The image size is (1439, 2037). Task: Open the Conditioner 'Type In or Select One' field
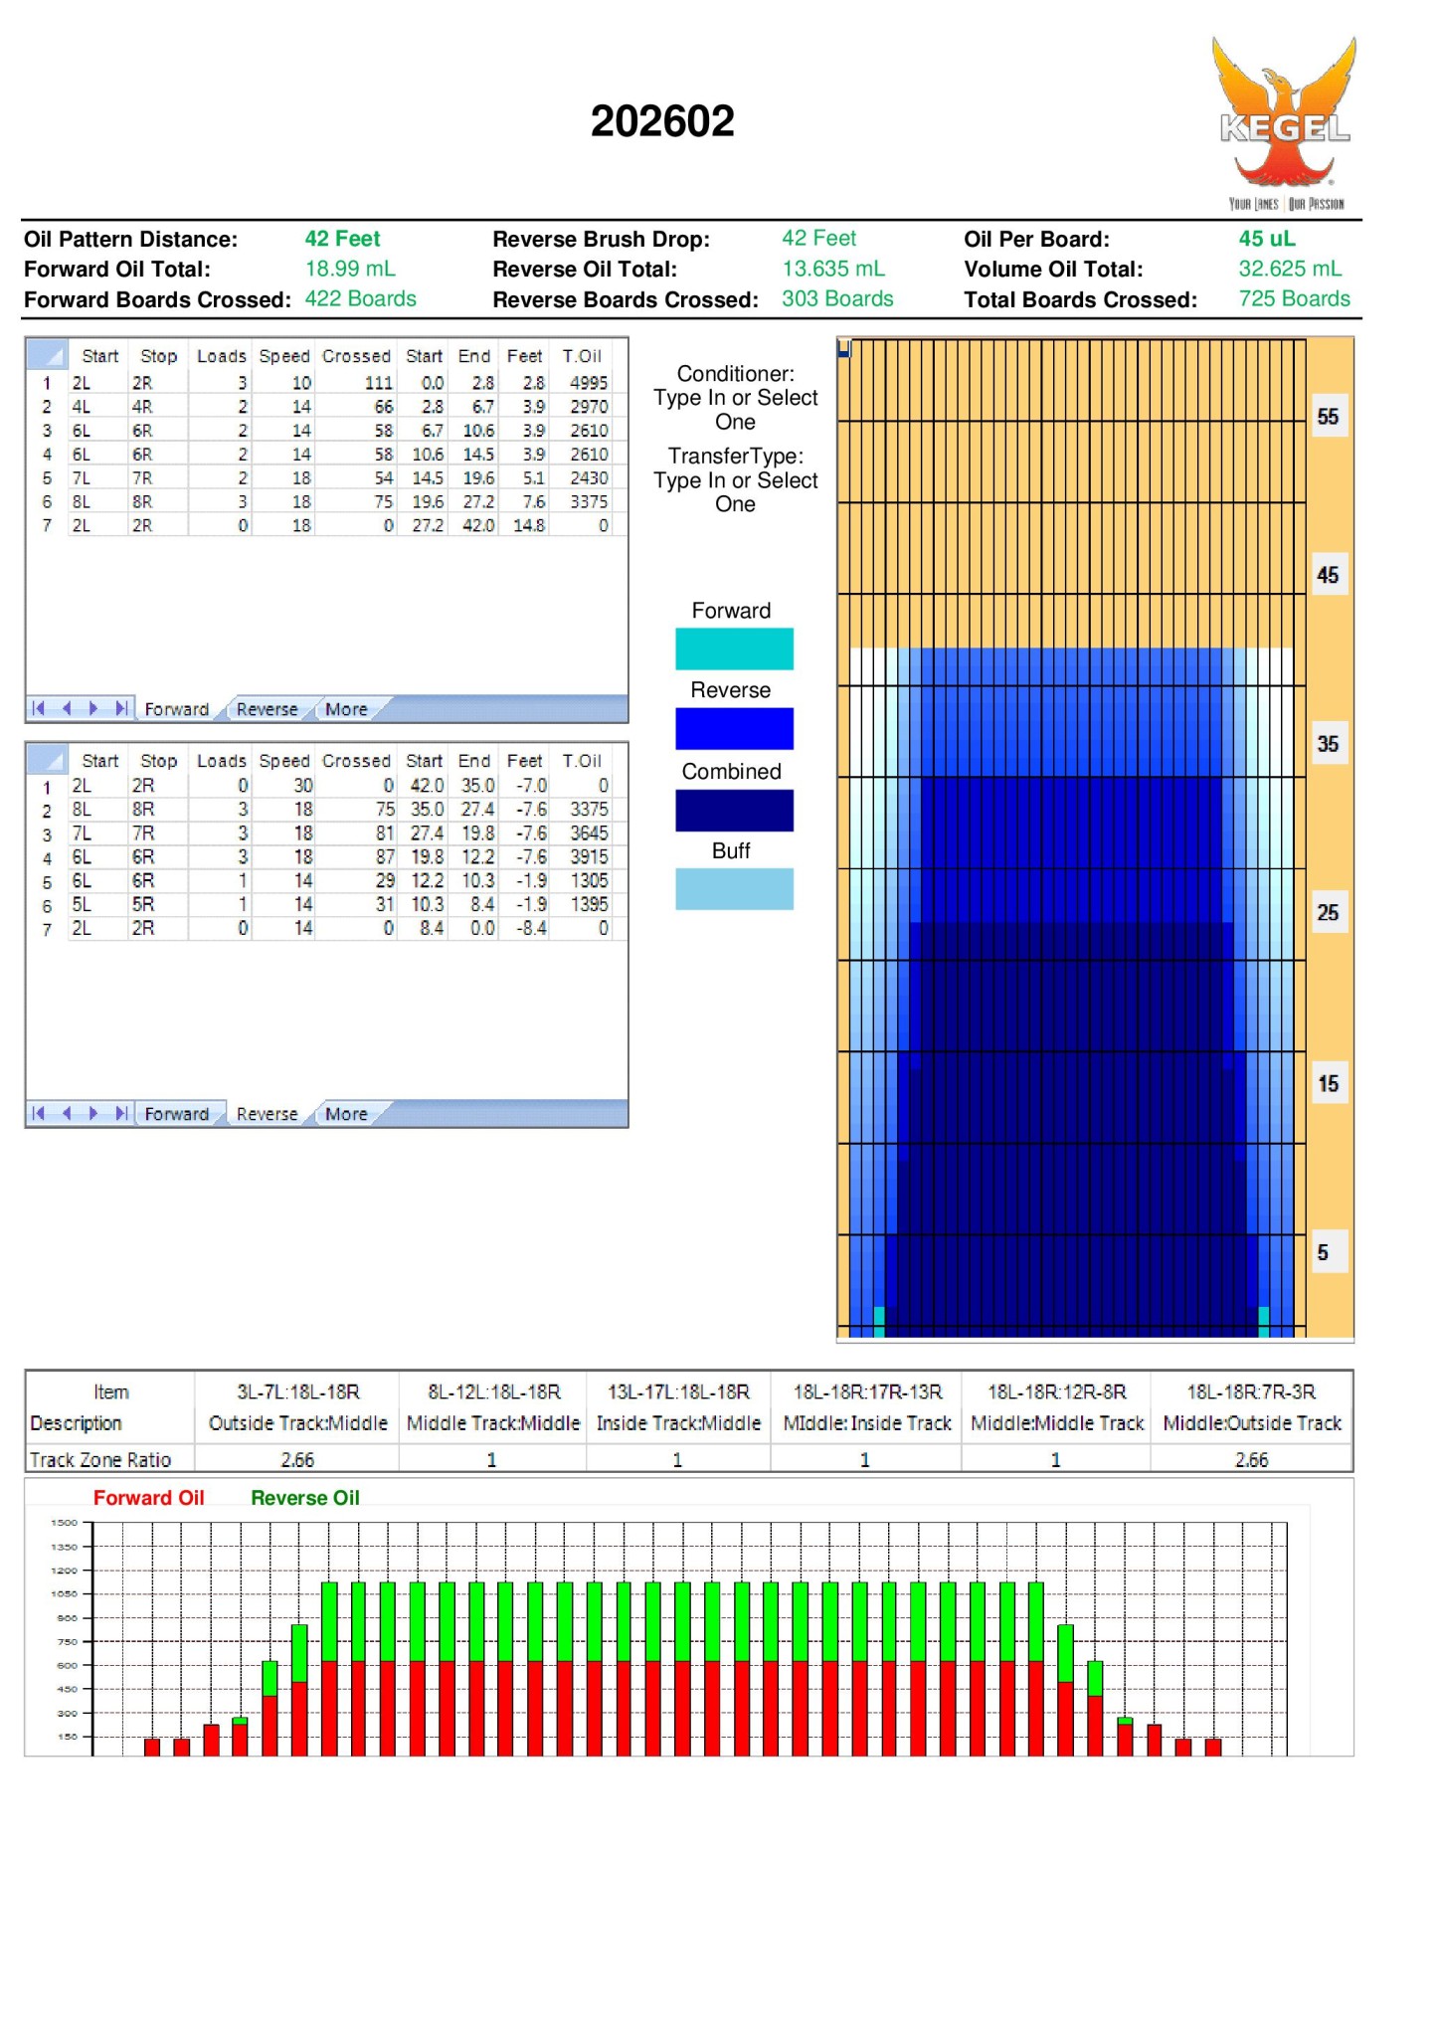[735, 409]
